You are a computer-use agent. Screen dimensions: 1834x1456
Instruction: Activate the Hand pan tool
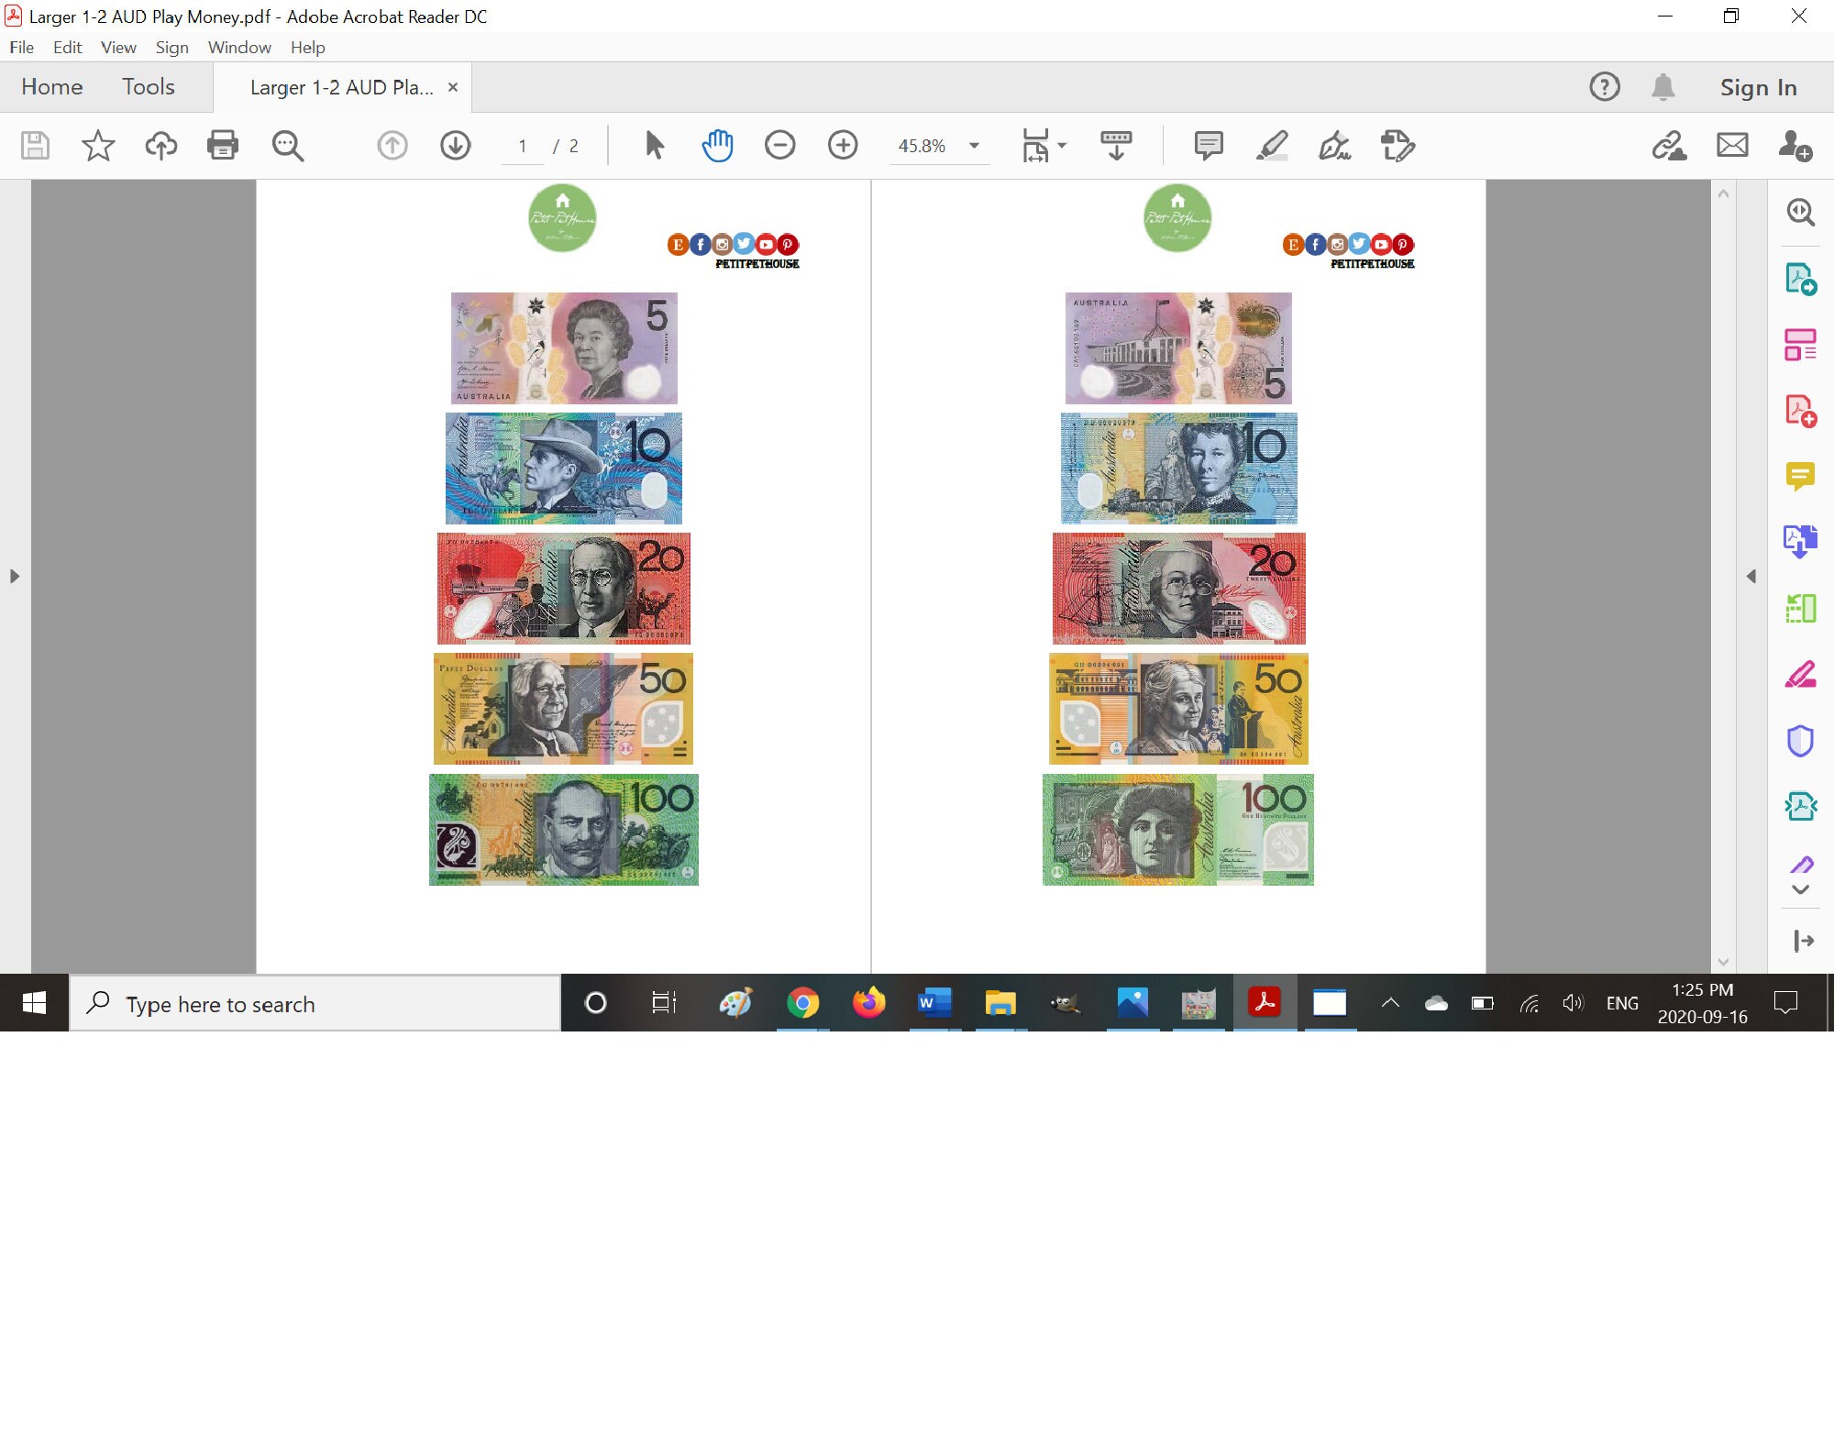(x=717, y=145)
